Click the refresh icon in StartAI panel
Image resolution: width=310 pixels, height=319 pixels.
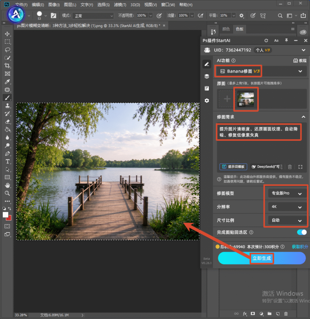pyautogui.click(x=266, y=40)
